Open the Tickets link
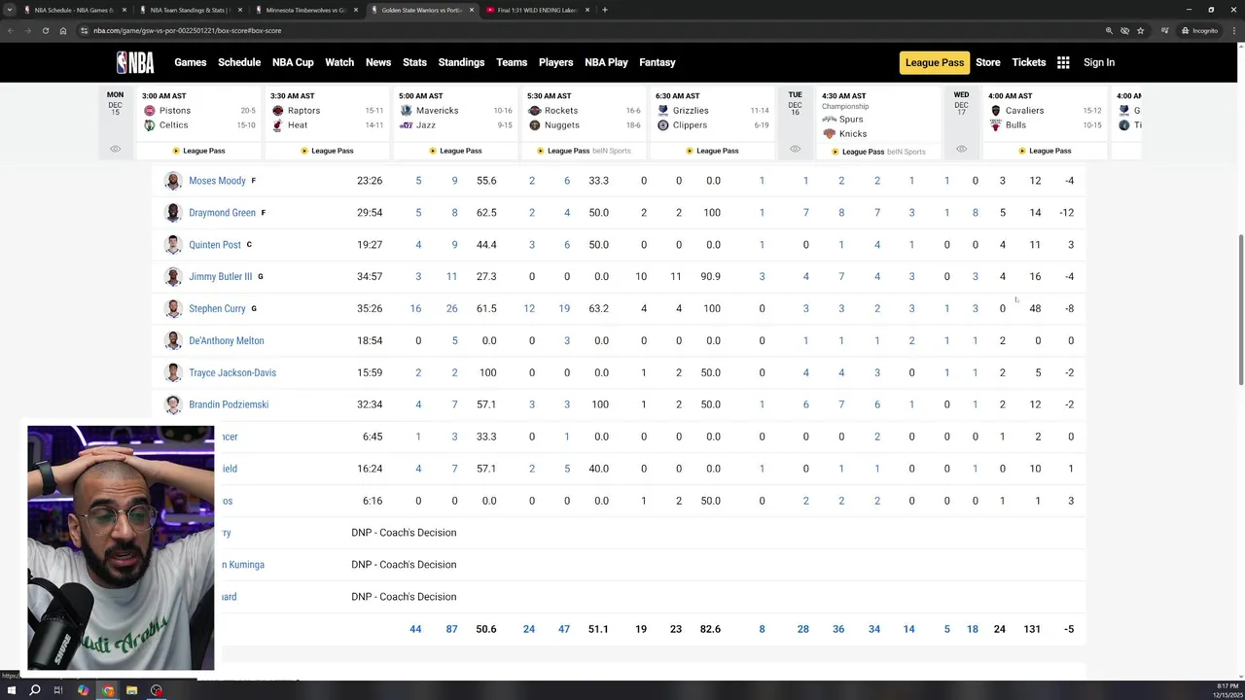Screen dimensions: 1245x700 pyautogui.click(x=1029, y=62)
